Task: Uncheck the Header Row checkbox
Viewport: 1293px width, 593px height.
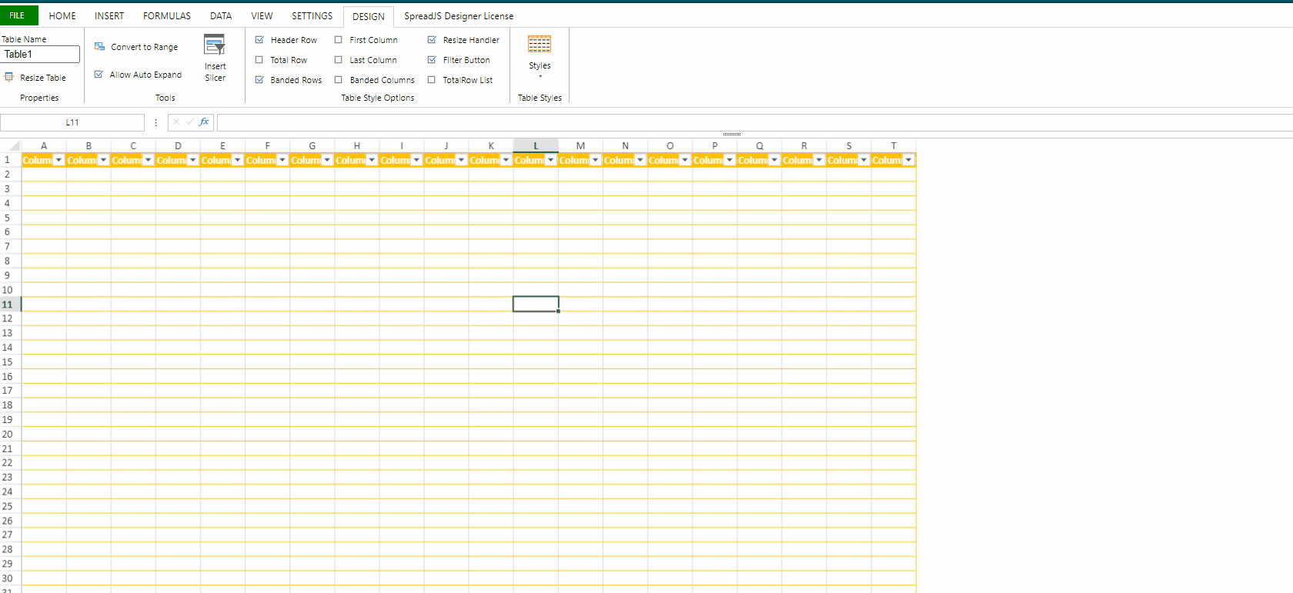Action: point(259,40)
